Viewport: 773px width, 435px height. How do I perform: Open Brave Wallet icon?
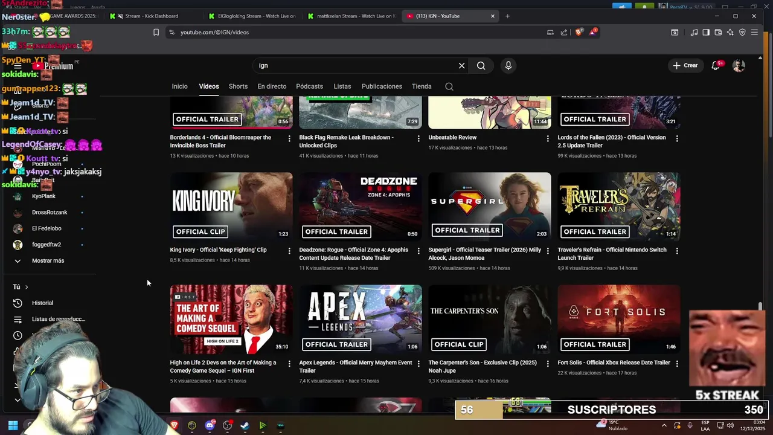point(718,32)
